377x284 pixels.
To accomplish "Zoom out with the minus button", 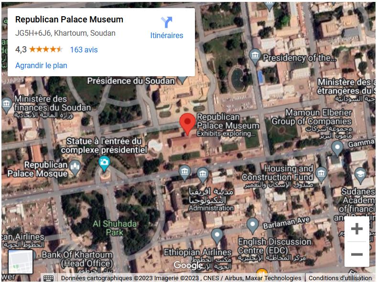I will [x=357, y=254].
